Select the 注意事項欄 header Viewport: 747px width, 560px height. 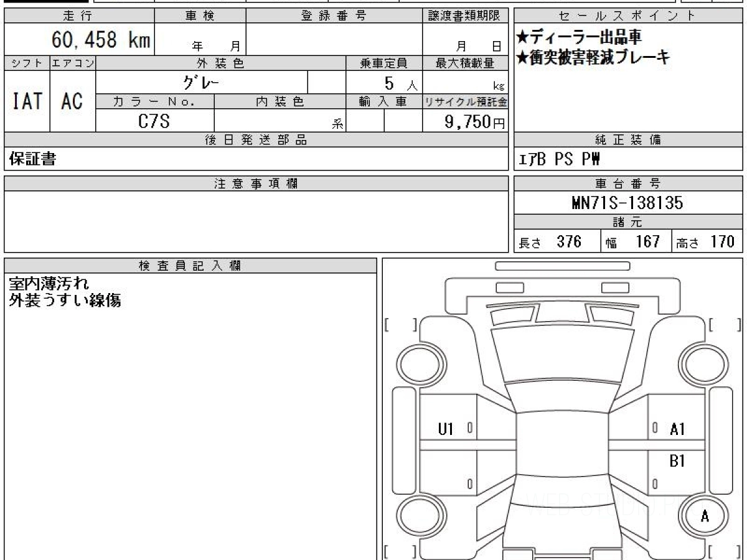point(256,184)
